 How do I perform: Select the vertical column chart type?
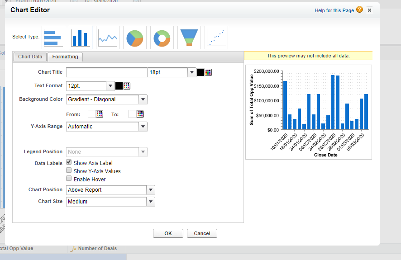81,38
